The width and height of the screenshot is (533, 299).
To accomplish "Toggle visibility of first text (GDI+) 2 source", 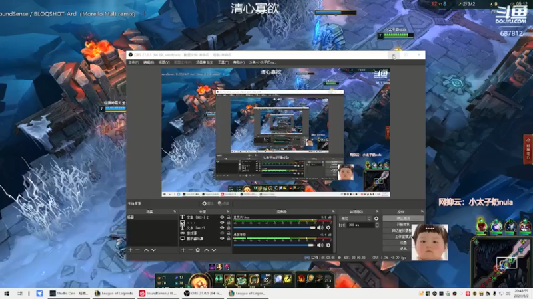I will coord(222,217).
